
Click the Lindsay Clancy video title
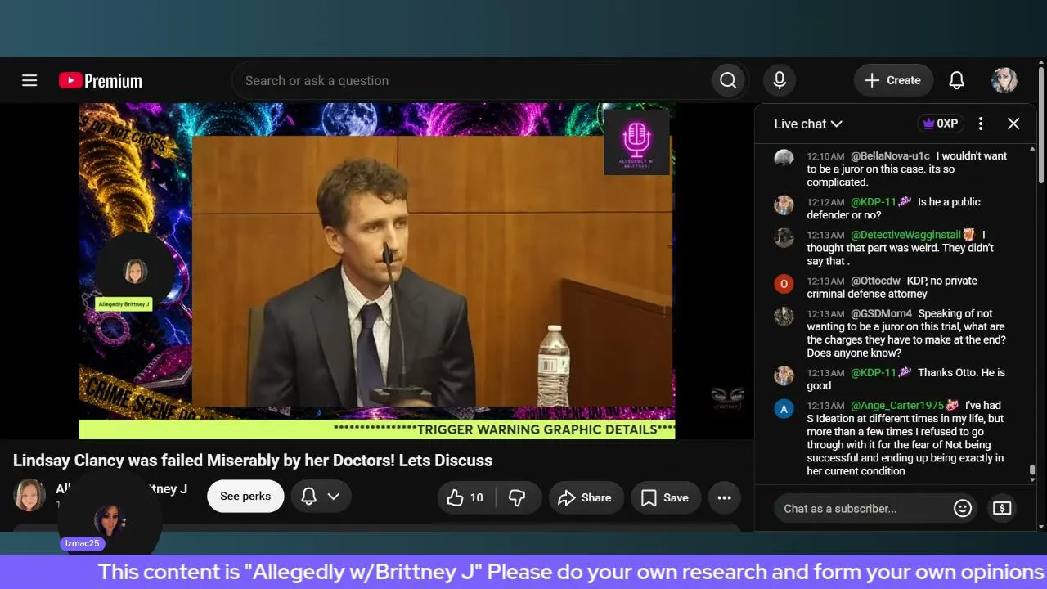253,461
